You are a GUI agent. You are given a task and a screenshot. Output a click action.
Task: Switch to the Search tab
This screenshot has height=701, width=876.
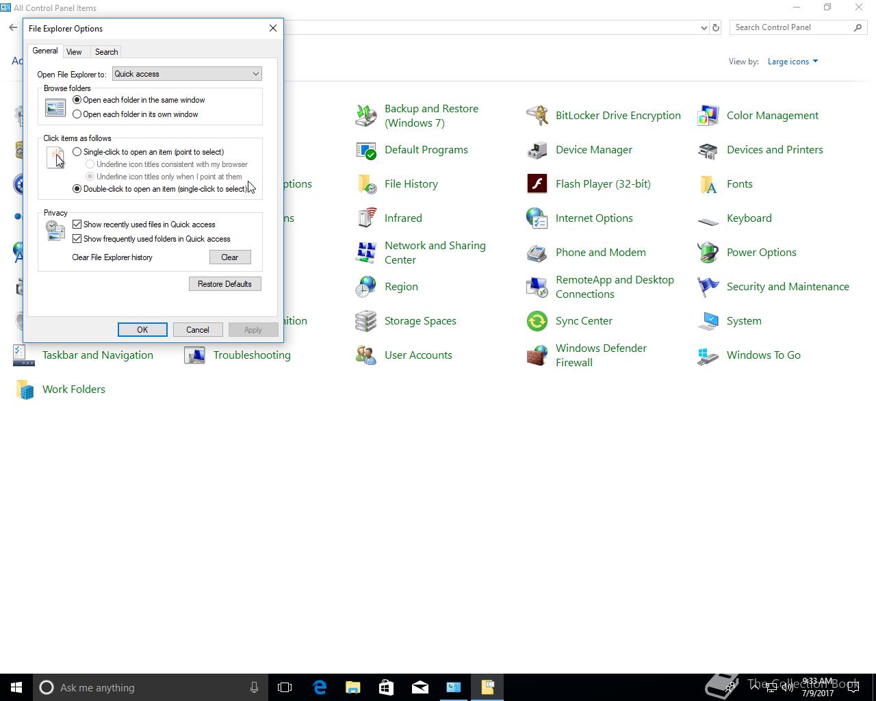pyautogui.click(x=106, y=52)
